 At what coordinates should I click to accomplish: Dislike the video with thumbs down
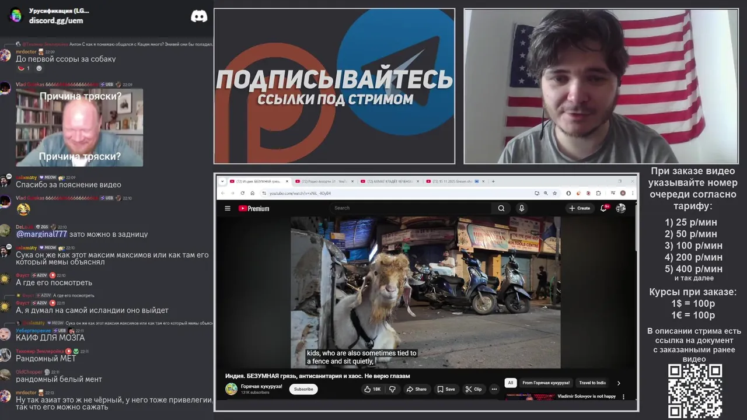392,389
